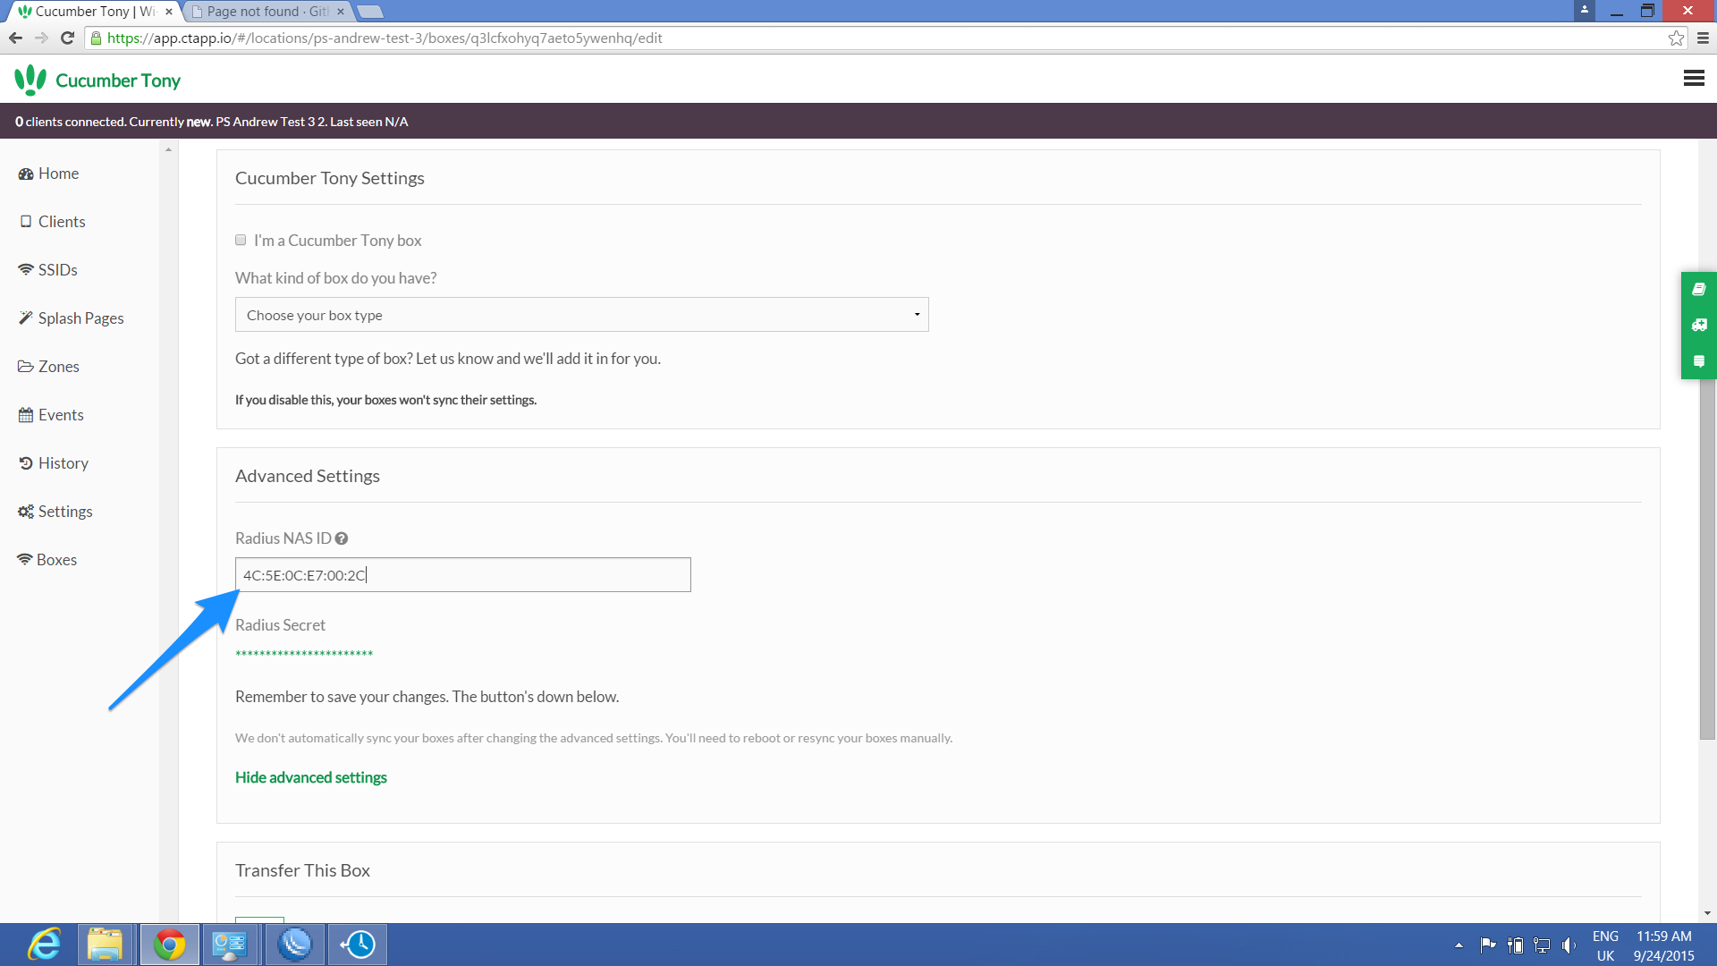Open SSIDs in the sidebar
The height and width of the screenshot is (966, 1717).
pos(47,270)
